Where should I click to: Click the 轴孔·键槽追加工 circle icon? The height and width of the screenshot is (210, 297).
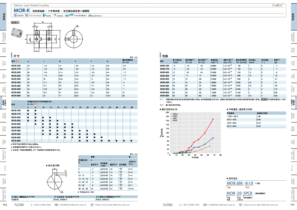(x=13, y=197)
